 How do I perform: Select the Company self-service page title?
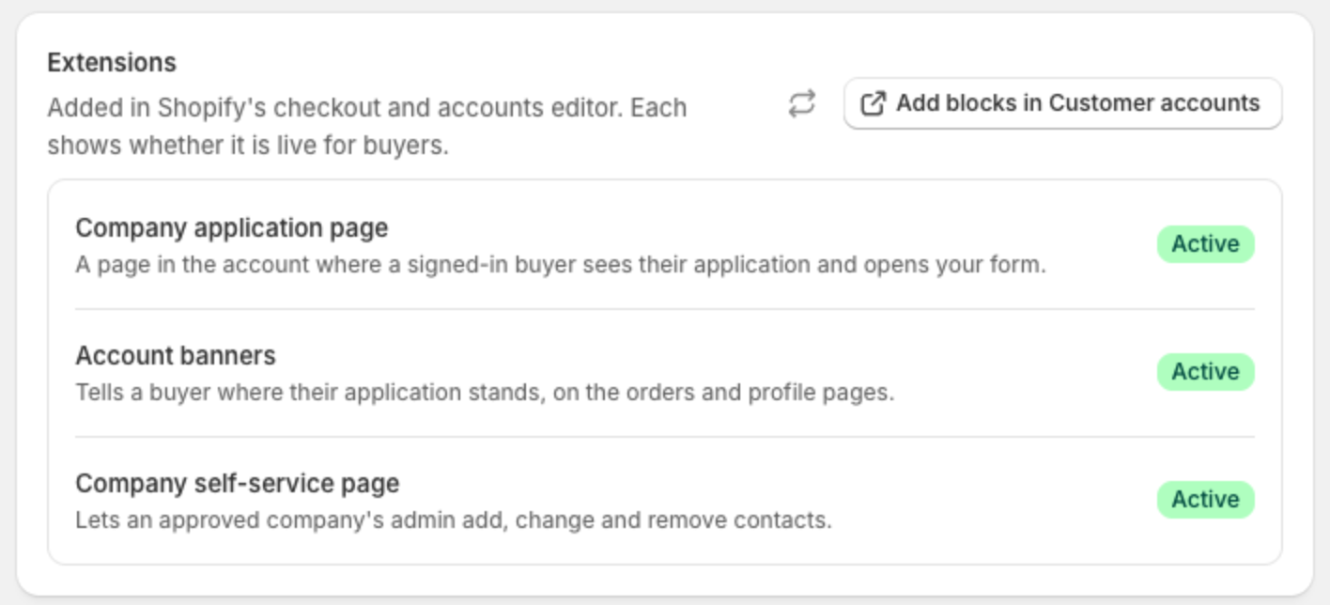click(x=238, y=484)
